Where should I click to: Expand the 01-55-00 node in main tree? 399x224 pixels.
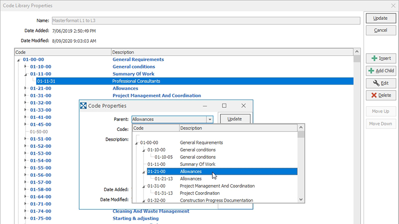pos(25,168)
